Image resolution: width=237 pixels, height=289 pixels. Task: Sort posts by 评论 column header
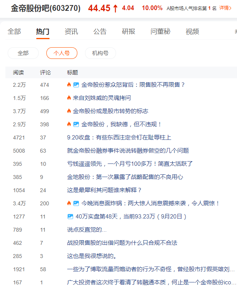(45, 72)
